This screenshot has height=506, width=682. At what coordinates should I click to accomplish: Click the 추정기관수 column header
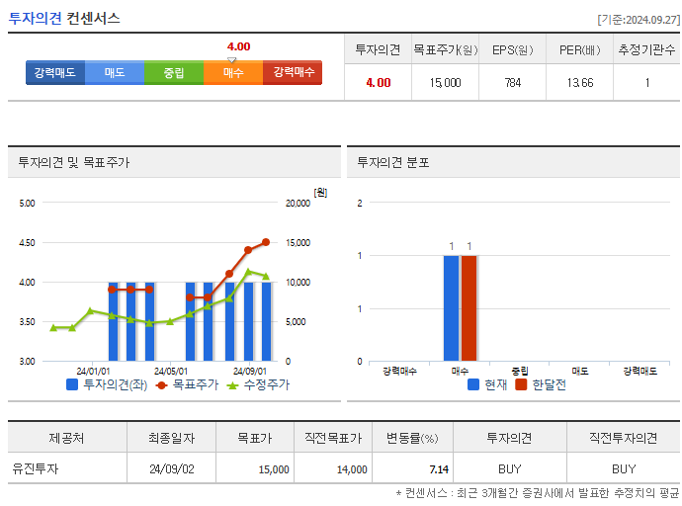click(646, 50)
